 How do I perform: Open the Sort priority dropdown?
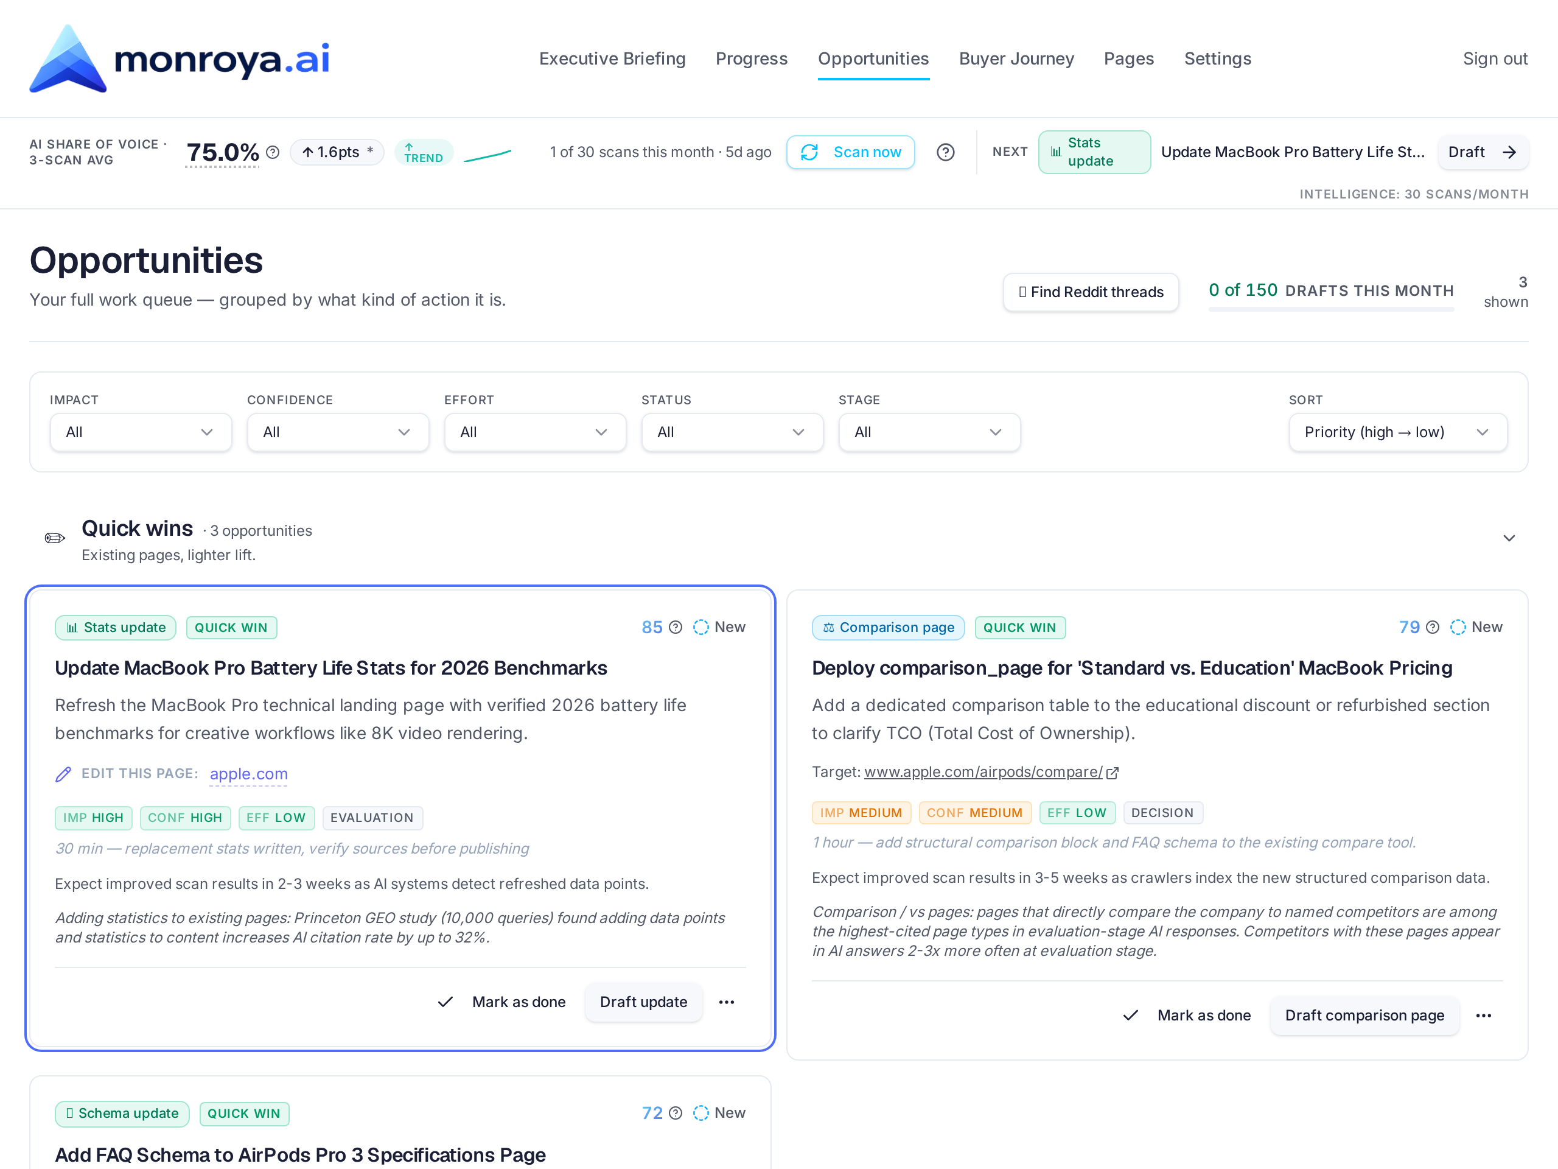coord(1398,432)
